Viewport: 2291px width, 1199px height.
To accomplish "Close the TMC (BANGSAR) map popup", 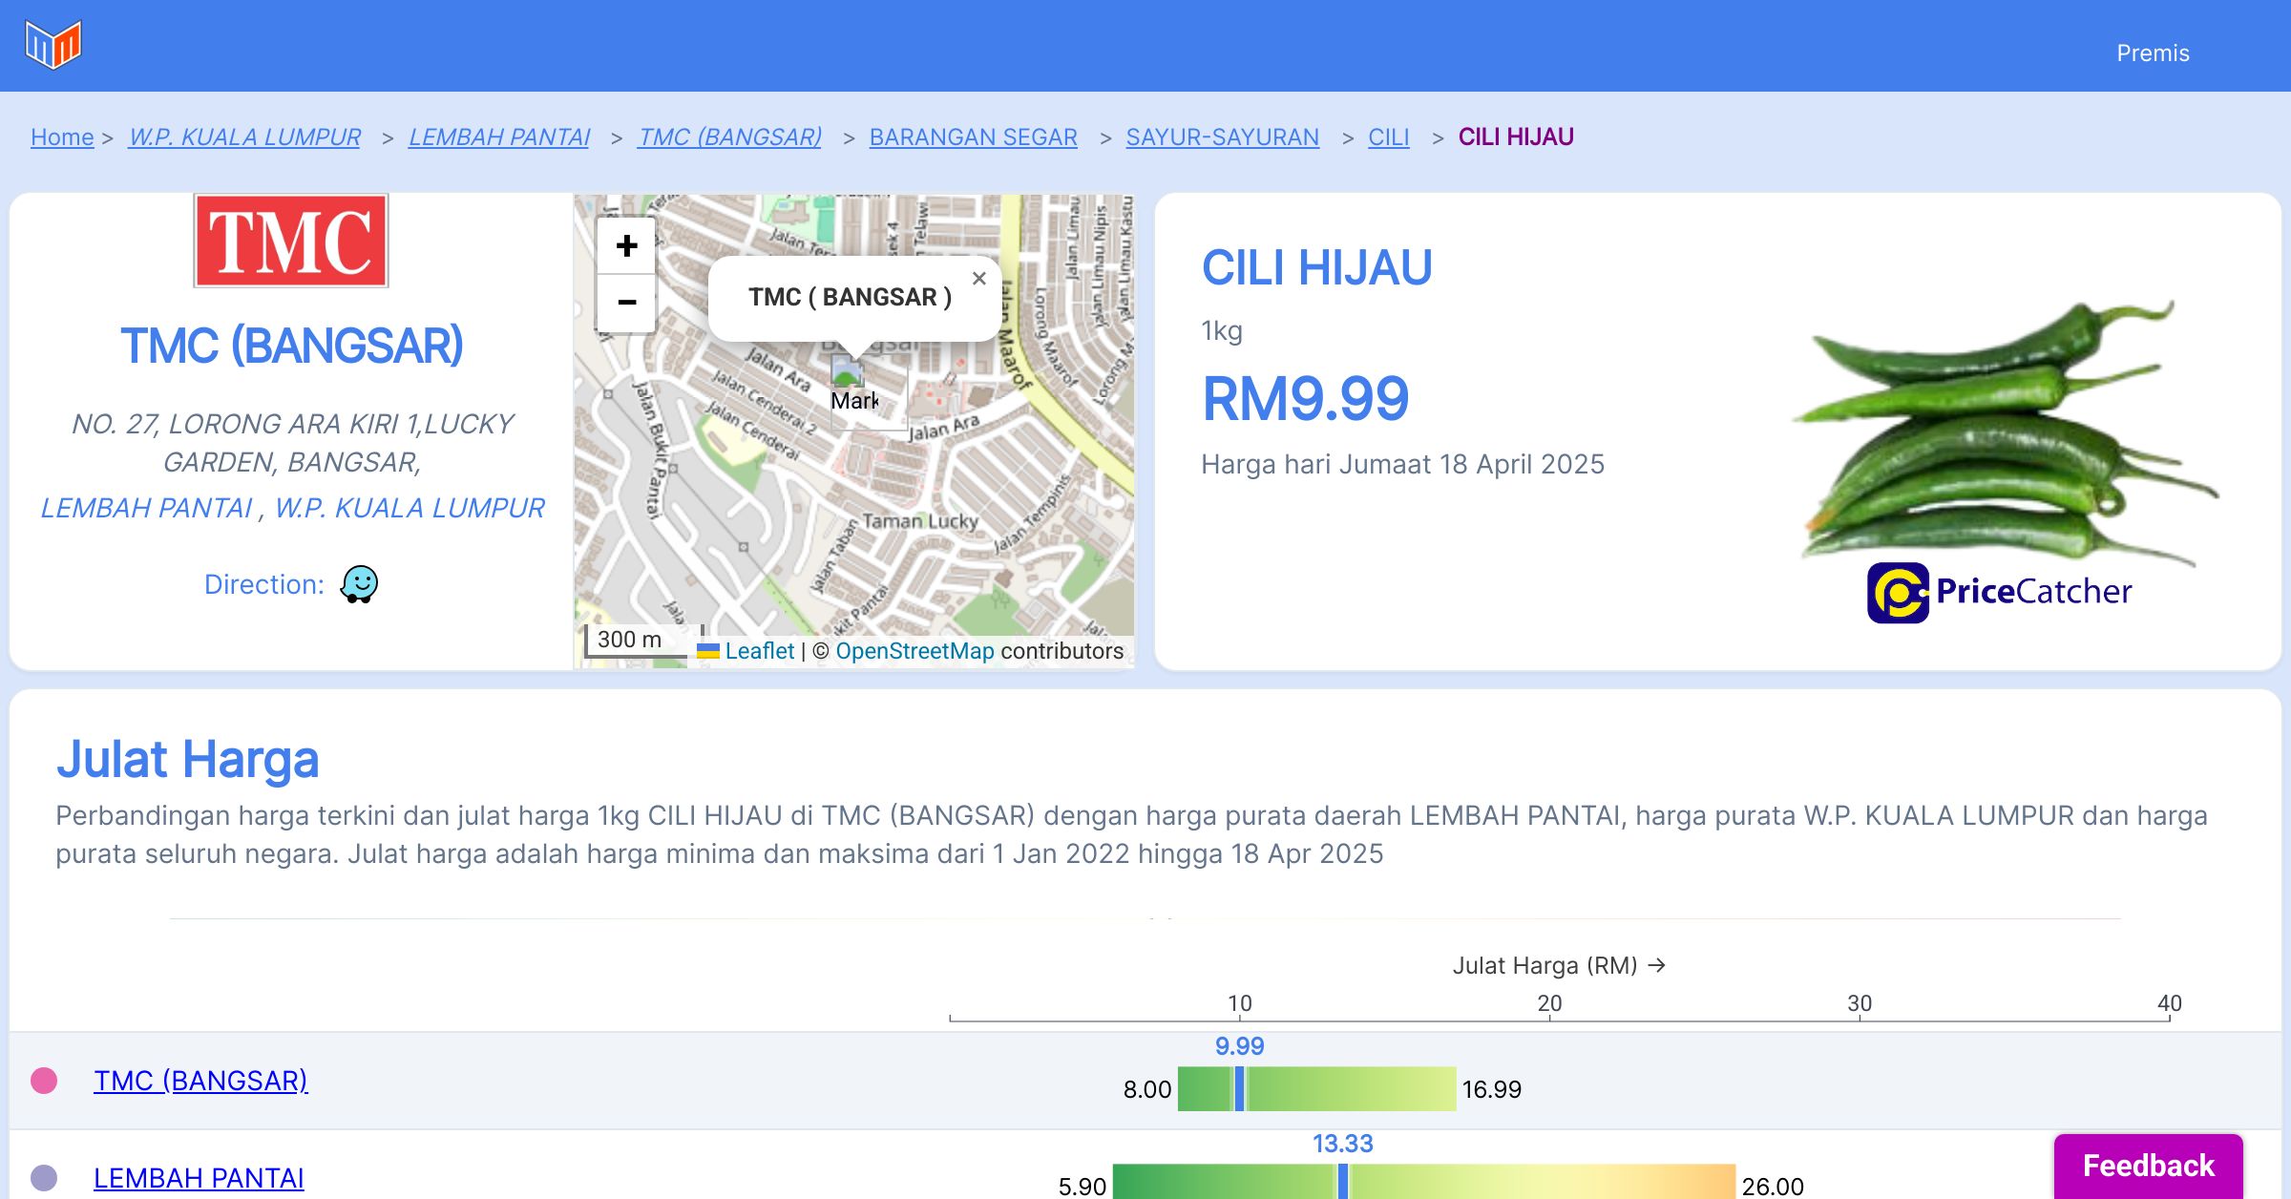I will [x=978, y=279].
